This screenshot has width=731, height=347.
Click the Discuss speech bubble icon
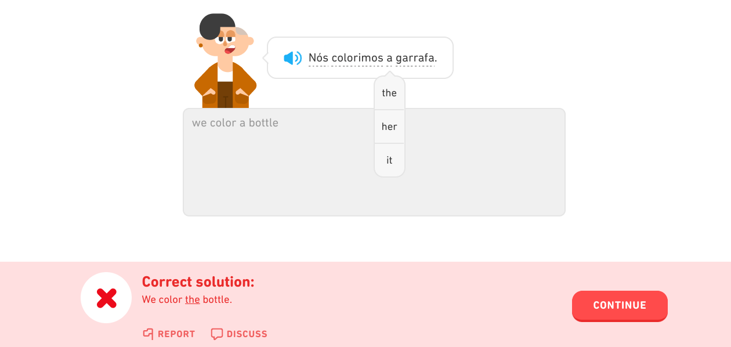[217, 334]
